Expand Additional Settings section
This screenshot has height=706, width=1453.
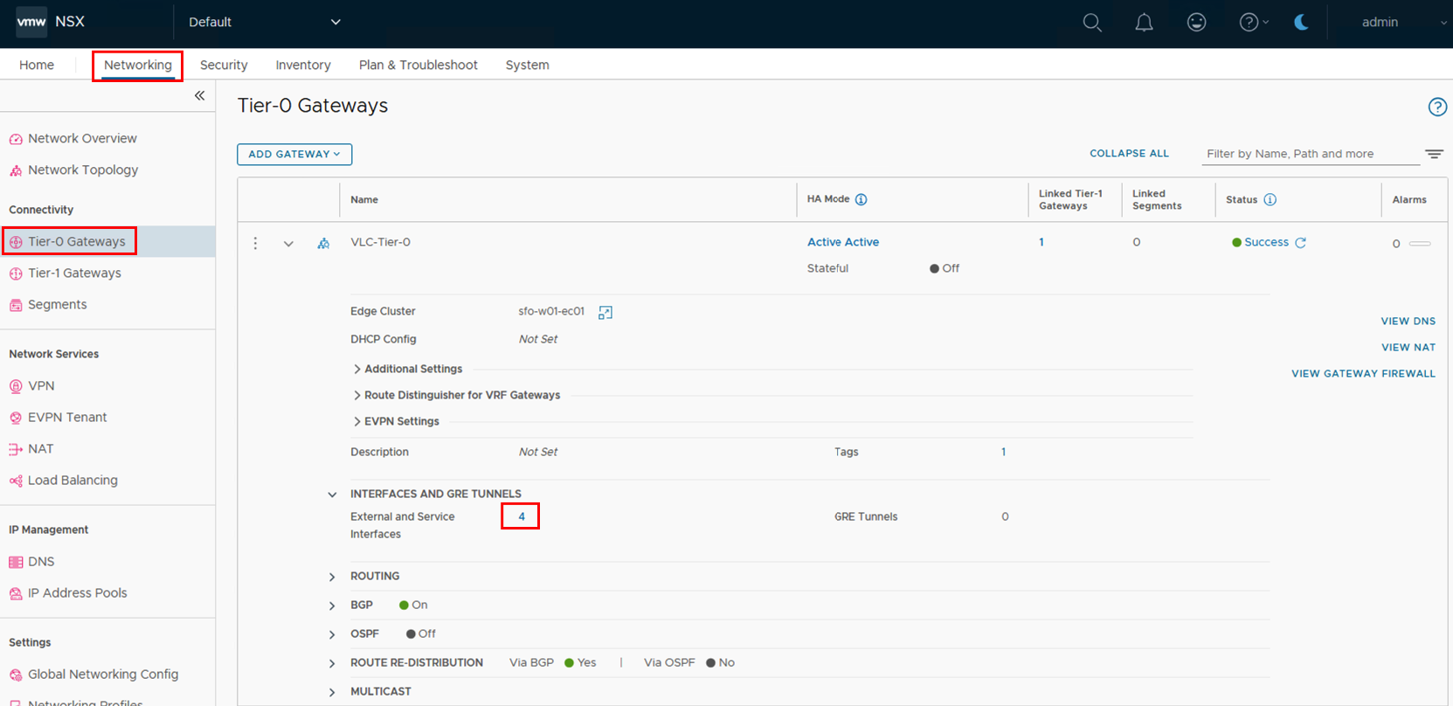(356, 370)
